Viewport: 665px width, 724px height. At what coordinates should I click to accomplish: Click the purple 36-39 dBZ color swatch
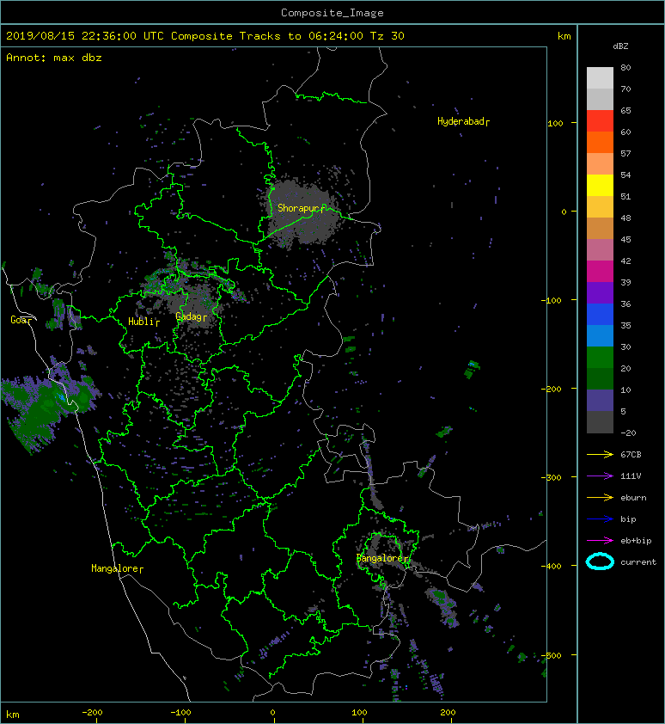600,293
